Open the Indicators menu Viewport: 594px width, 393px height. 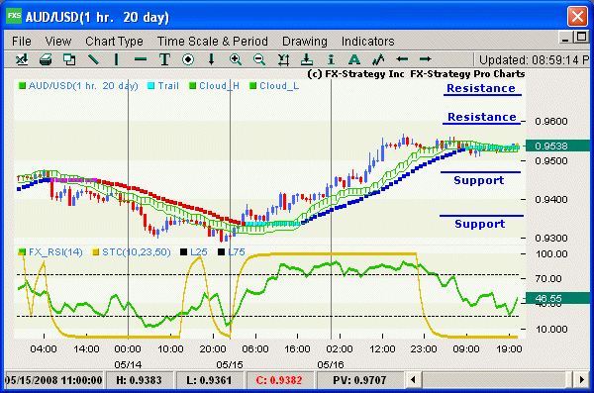pos(368,41)
